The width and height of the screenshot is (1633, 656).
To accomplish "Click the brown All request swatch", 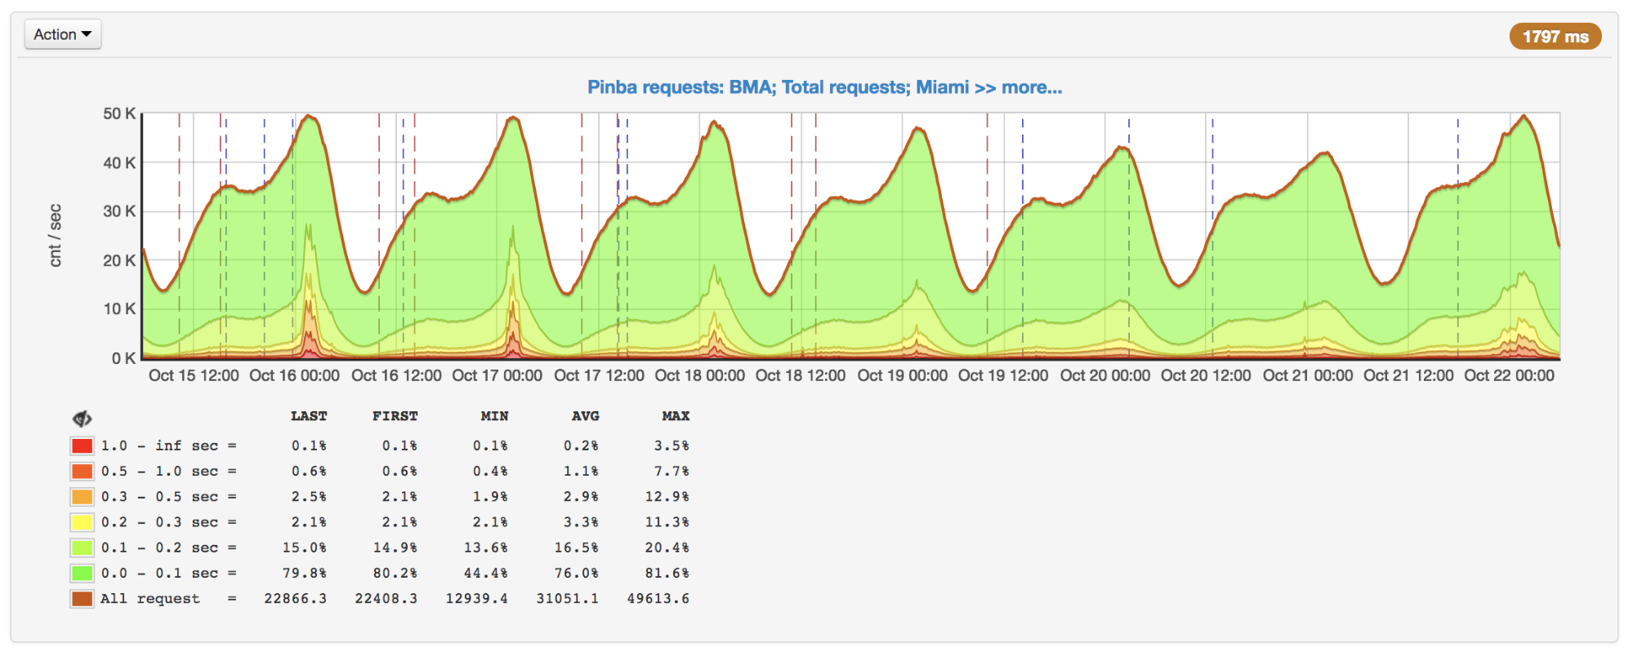I will coord(82,598).
